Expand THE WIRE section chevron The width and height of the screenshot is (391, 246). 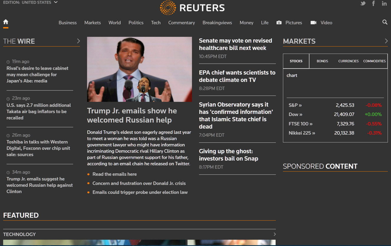[78, 41]
